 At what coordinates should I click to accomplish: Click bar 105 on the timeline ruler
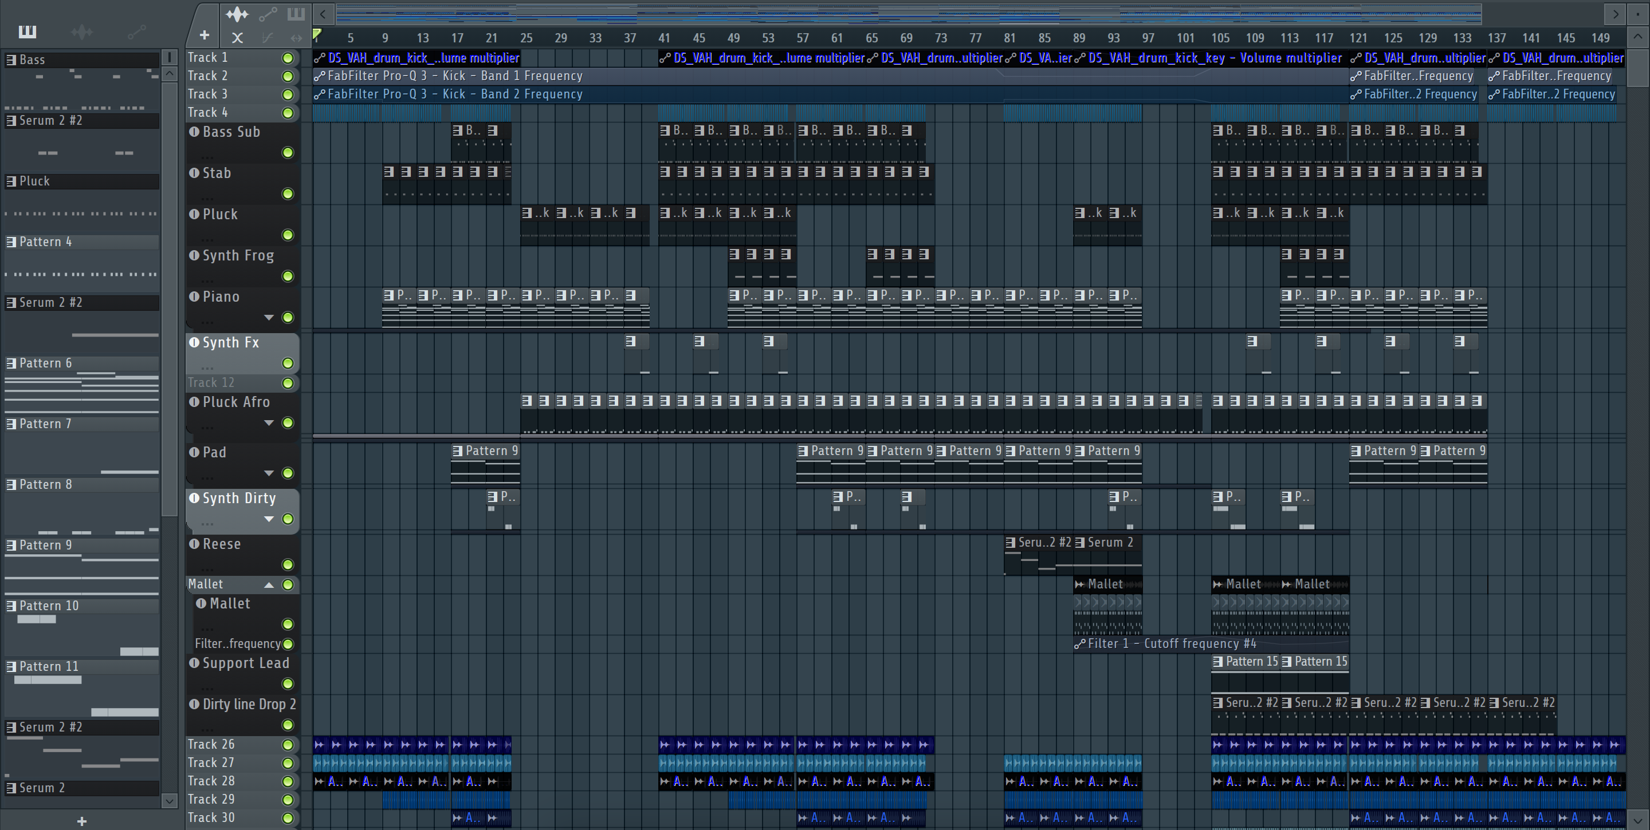(1220, 38)
